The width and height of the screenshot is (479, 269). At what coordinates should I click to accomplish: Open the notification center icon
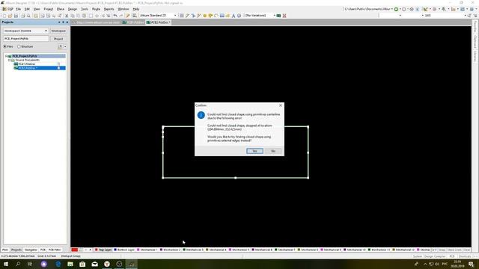(x=472, y=264)
